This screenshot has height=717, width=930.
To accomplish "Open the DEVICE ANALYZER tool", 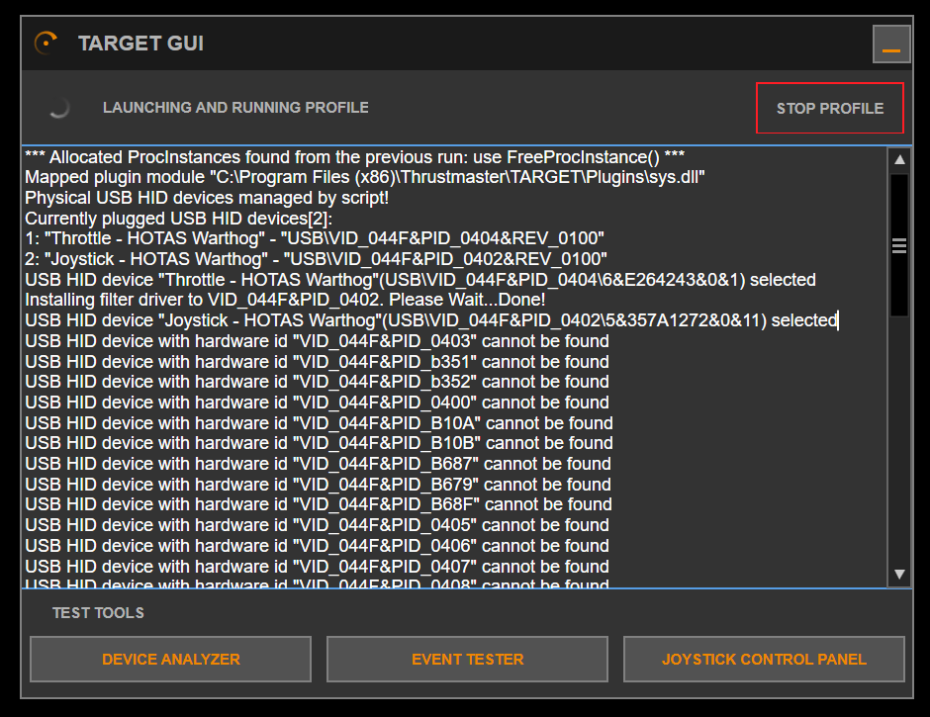I will pos(171,659).
